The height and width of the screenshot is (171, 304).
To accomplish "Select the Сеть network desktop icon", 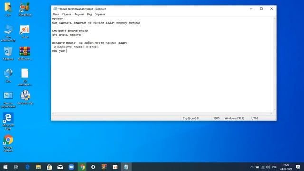I will pyautogui.click(x=8, y=76).
